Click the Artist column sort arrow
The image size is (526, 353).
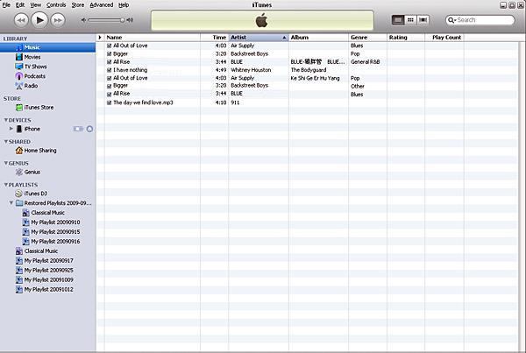(x=284, y=38)
